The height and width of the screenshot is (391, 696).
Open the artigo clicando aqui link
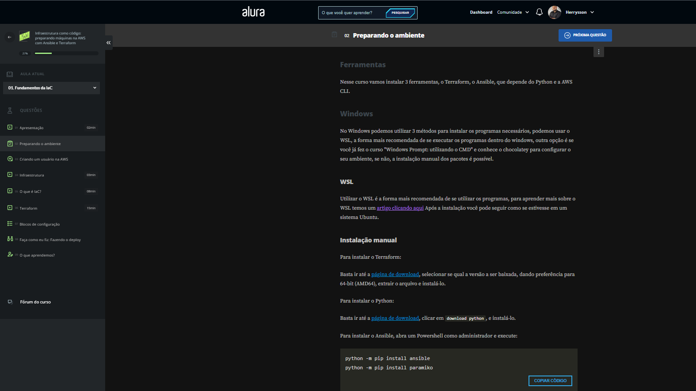400,208
